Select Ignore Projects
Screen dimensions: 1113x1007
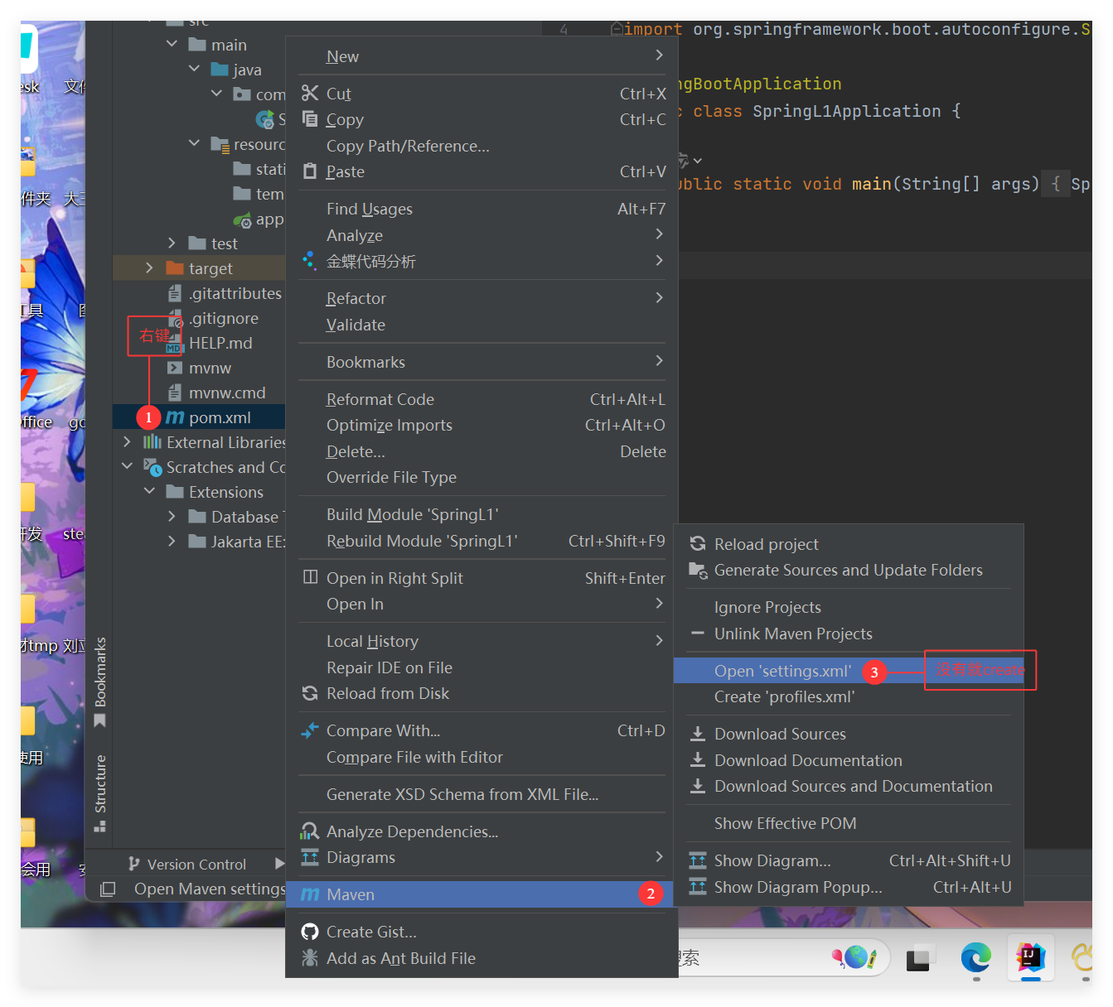click(849, 607)
